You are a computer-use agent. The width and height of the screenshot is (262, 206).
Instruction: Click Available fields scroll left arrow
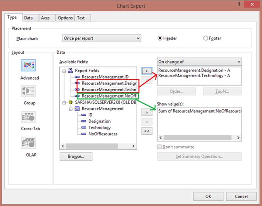(63, 146)
